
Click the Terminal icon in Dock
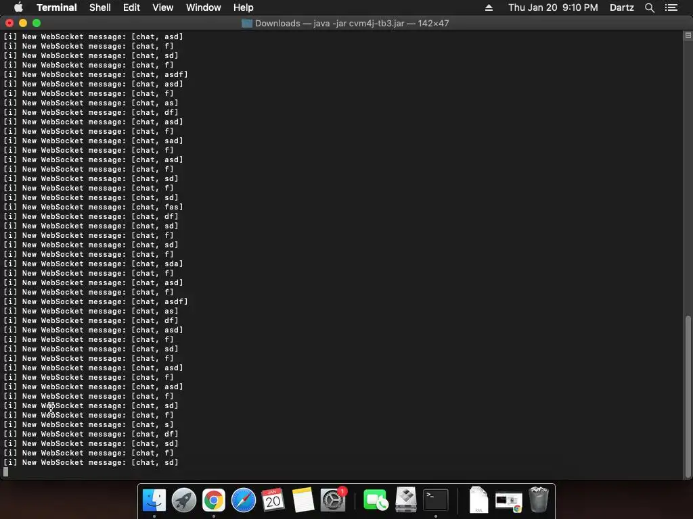436,500
